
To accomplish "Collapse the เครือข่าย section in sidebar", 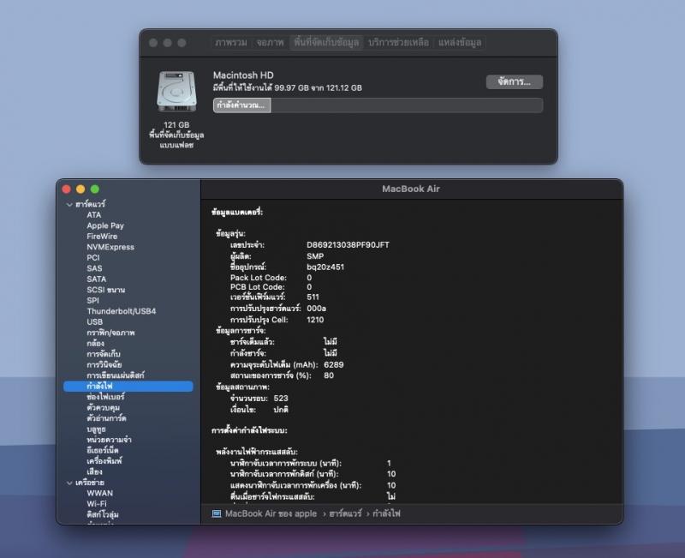I will coord(69,483).
